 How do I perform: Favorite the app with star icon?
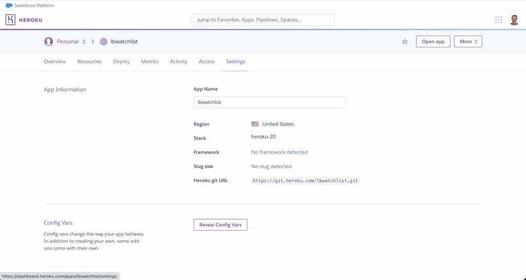coord(405,42)
